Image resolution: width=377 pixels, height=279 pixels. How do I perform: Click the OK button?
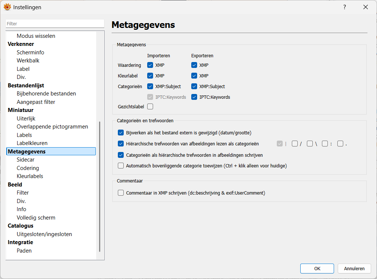pos(317,268)
